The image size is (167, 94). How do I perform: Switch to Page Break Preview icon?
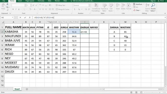(141, 92)
